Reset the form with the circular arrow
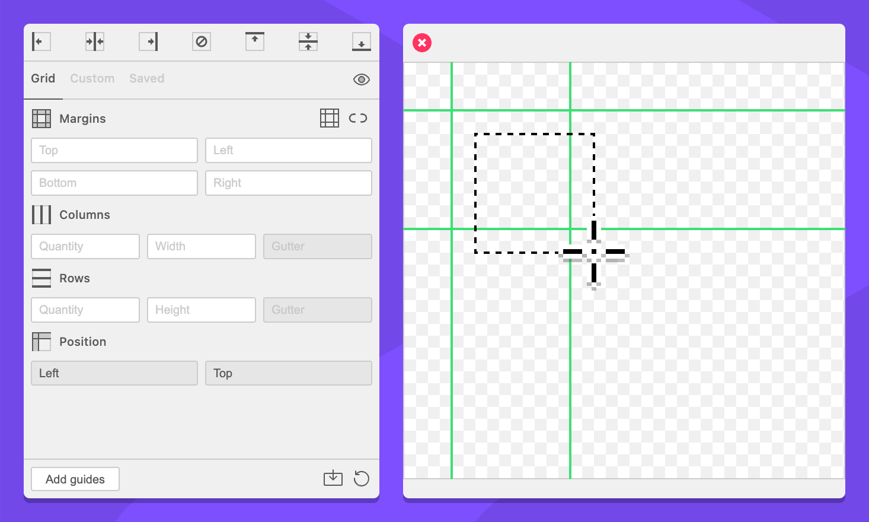Viewport: 869px width, 522px height. (361, 478)
